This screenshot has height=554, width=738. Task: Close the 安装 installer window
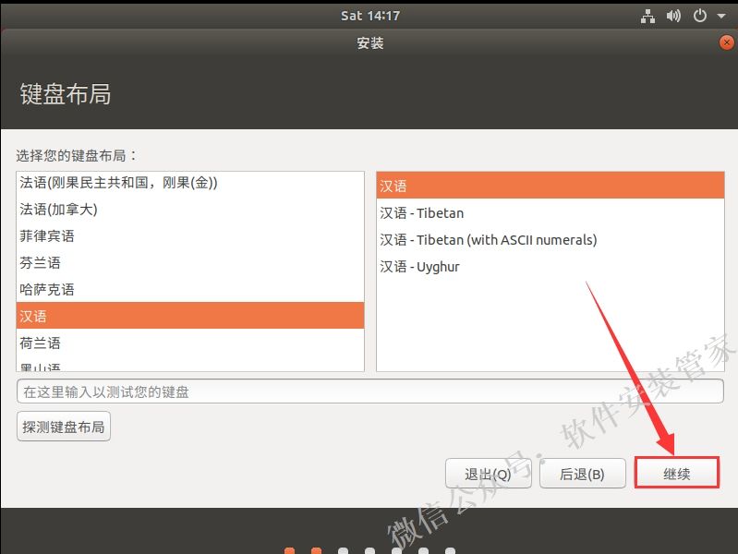(x=727, y=42)
